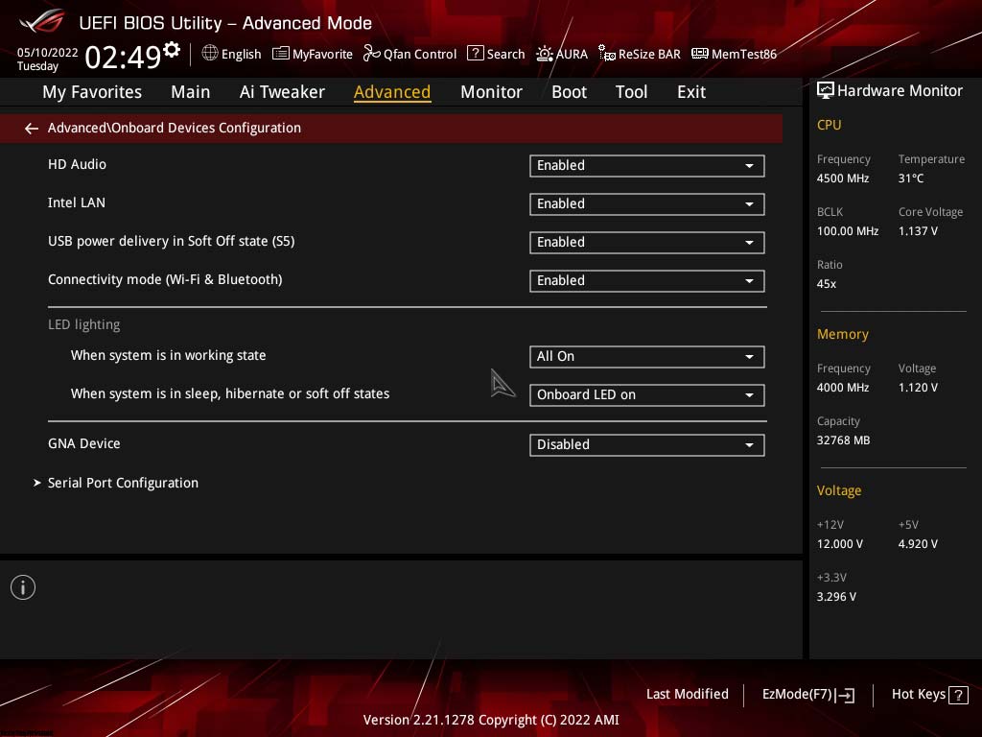Click Last Modified button
The height and width of the screenshot is (737, 982).
click(687, 694)
